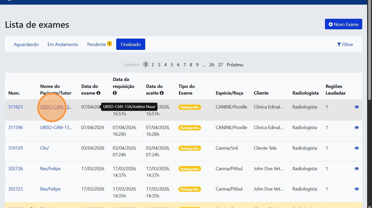Open the Pendente tab
This screenshot has width=372, height=208.
click(97, 44)
